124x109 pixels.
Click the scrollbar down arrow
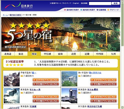pos(122,107)
